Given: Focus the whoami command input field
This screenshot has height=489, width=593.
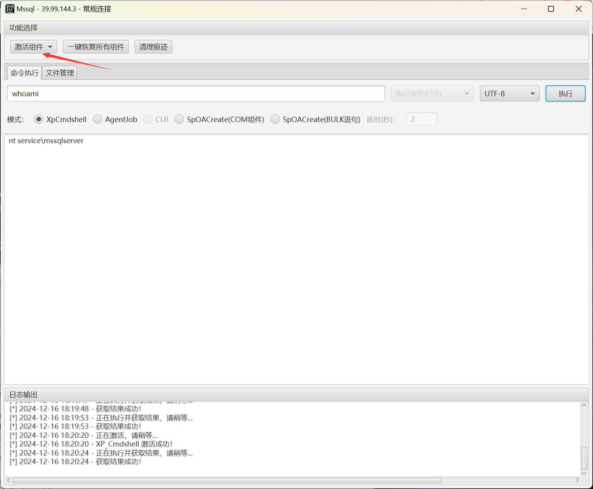Looking at the screenshot, I should 196,93.
